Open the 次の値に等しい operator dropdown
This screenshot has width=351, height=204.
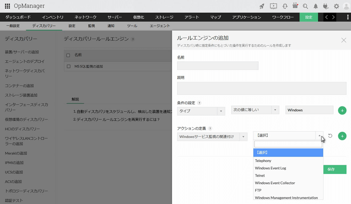(x=255, y=110)
